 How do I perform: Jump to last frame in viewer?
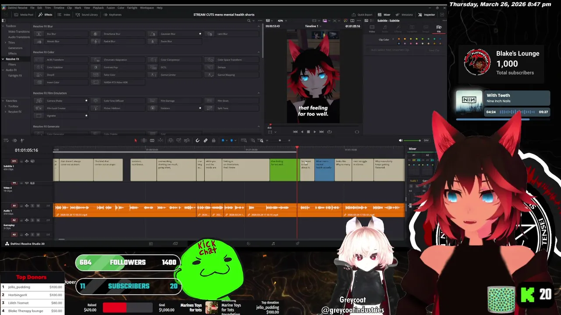321,132
